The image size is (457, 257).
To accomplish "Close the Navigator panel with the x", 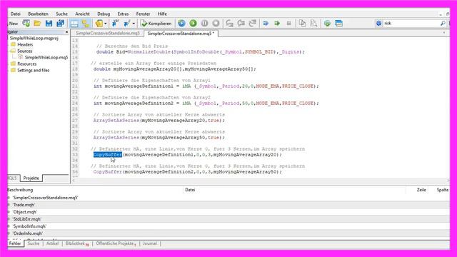I will click(x=66, y=31).
